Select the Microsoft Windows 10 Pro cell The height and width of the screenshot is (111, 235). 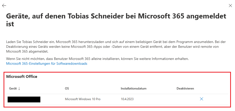point(83,99)
